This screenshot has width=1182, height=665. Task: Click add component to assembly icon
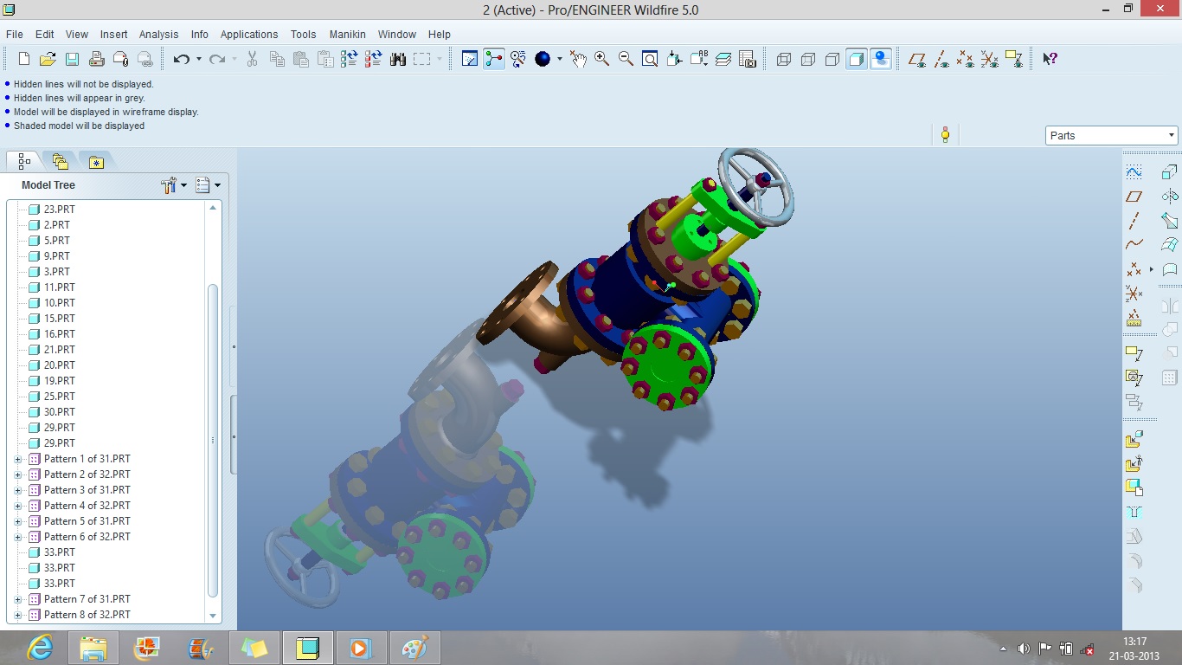click(1134, 440)
